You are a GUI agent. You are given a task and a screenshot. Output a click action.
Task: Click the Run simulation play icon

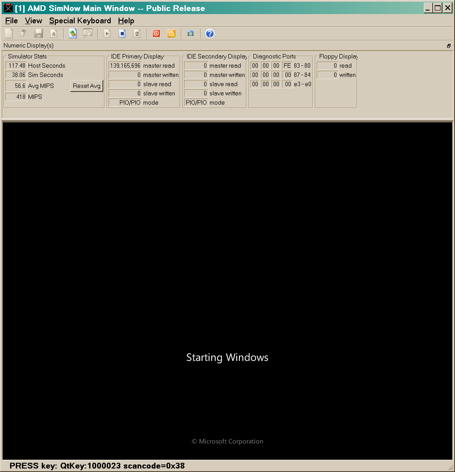click(107, 33)
